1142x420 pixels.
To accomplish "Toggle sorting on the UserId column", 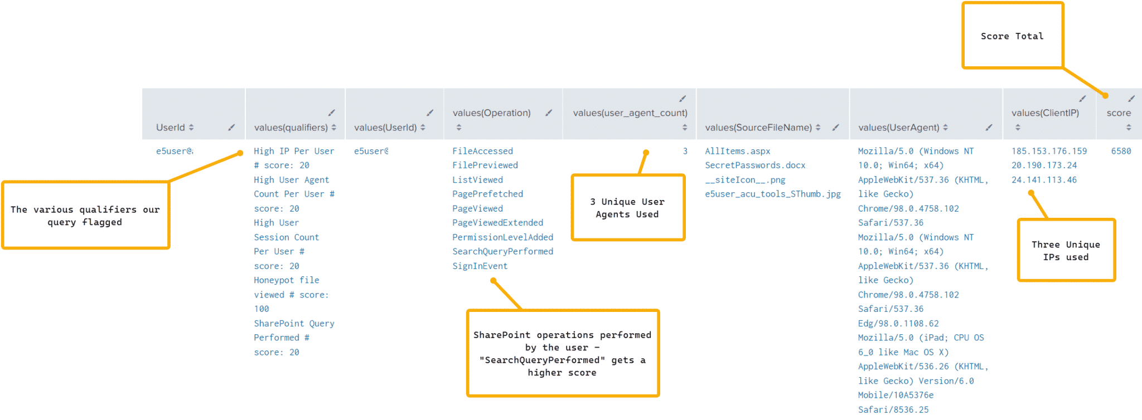I will pos(190,128).
